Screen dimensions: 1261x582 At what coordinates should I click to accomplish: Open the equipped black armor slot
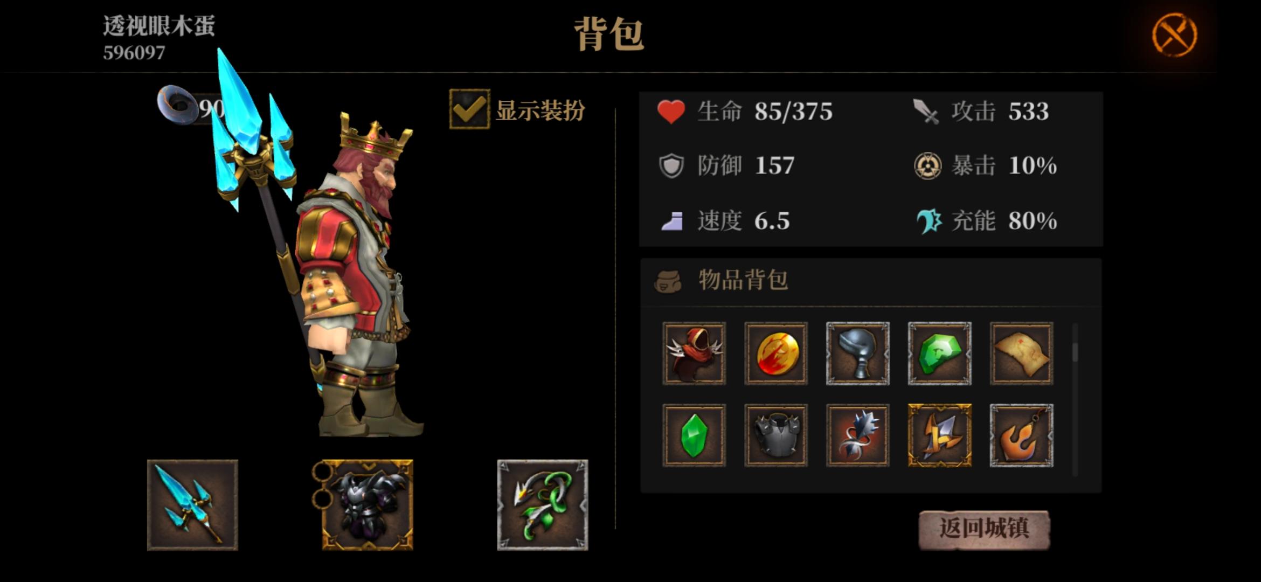(367, 505)
